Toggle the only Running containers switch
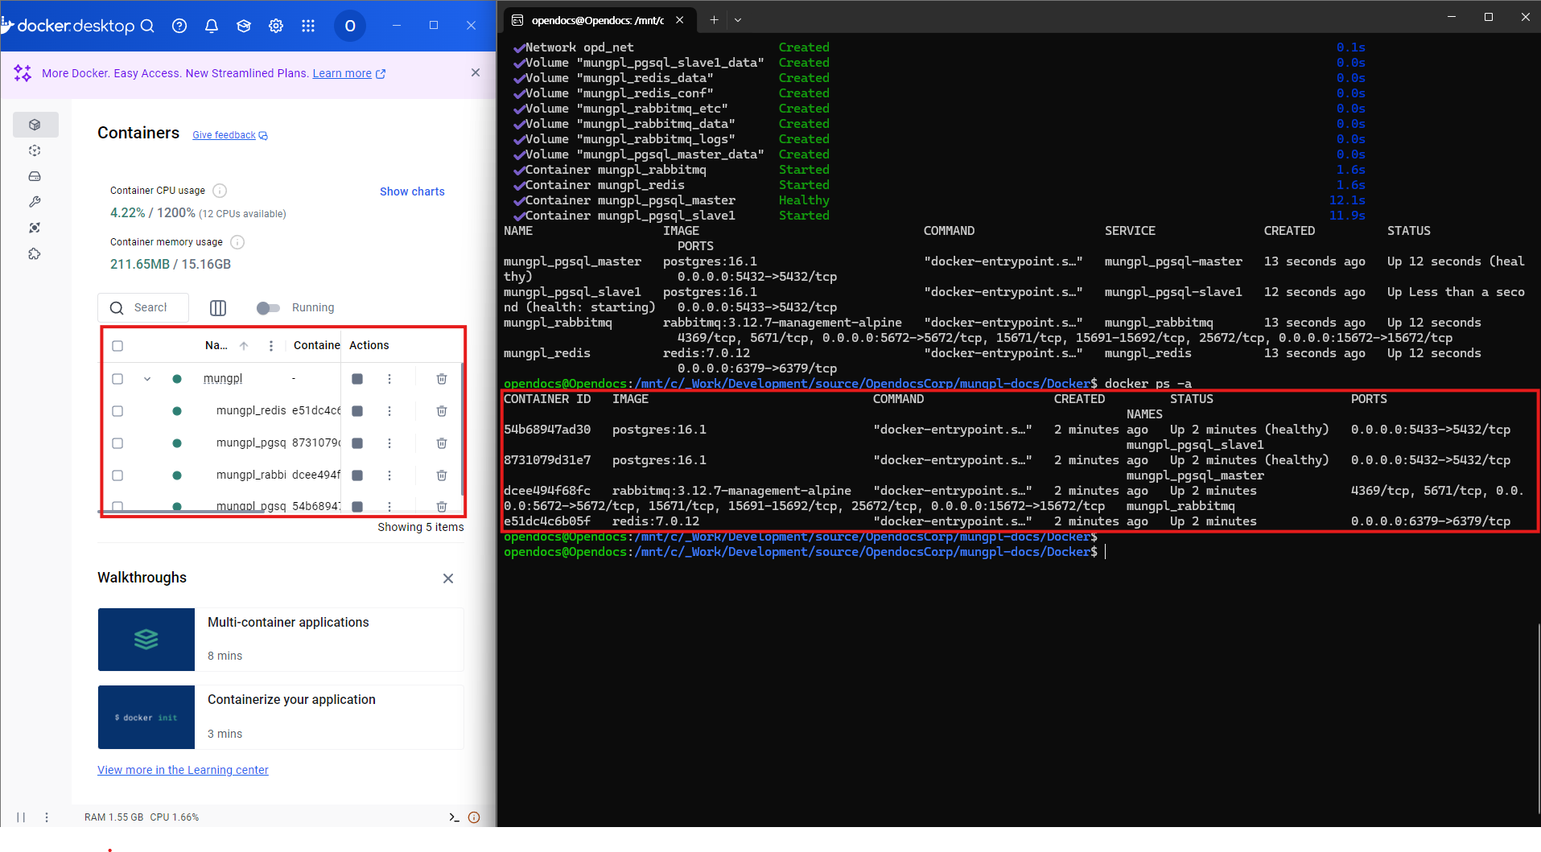 pos(268,308)
